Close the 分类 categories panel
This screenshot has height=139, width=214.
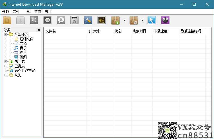tap(39, 30)
